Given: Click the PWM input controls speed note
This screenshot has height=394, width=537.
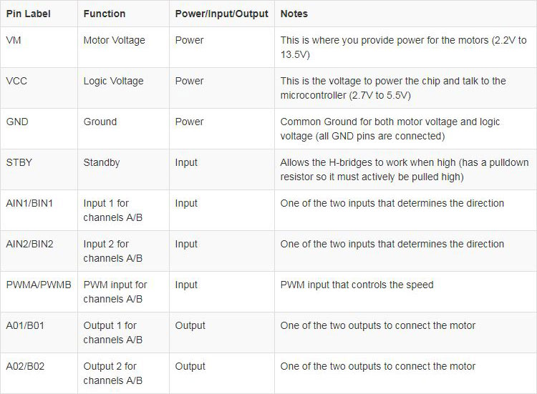Looking at the screenshot, I should (357, 285).
